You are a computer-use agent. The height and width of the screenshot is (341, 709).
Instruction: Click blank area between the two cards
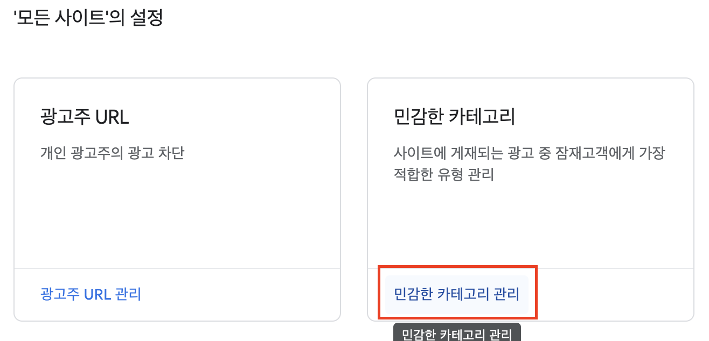tap(354, 199)
